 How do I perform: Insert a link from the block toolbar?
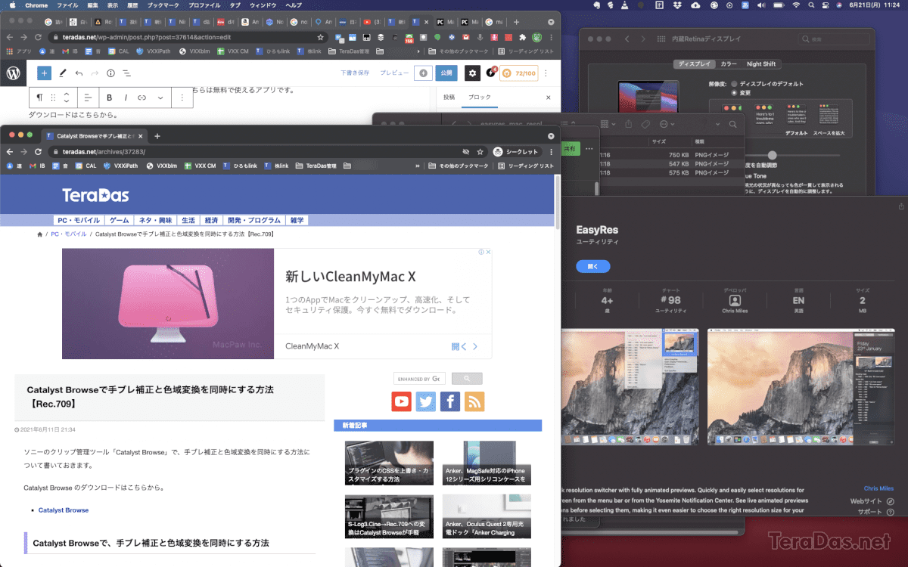pos(141,98)
